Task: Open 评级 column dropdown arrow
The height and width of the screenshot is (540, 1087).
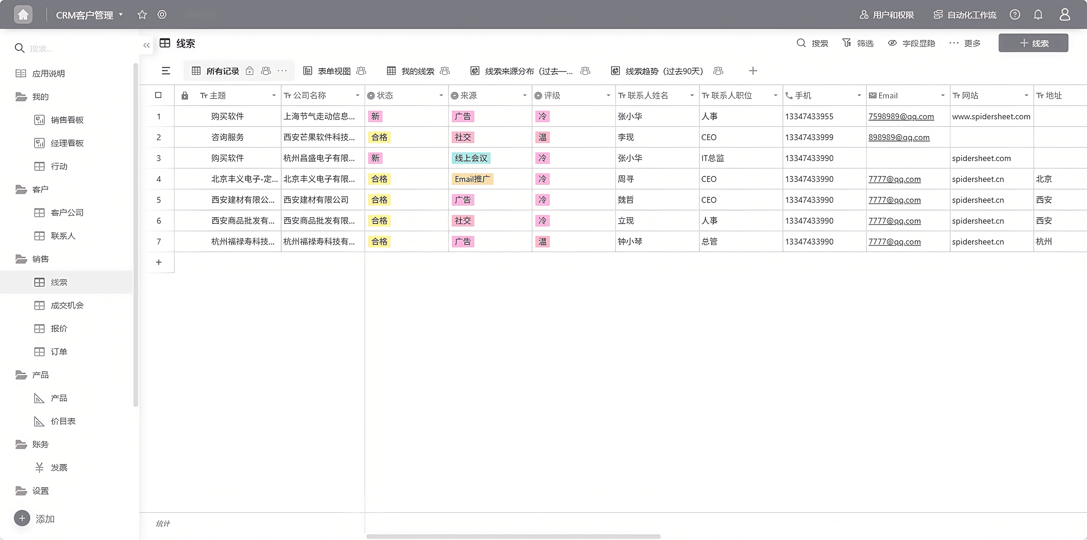Action: coord(608,96)
